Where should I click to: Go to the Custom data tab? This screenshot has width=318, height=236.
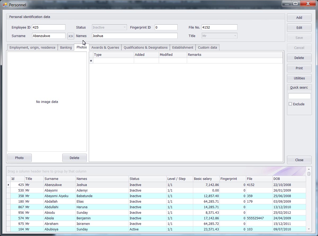click(207, 48)
